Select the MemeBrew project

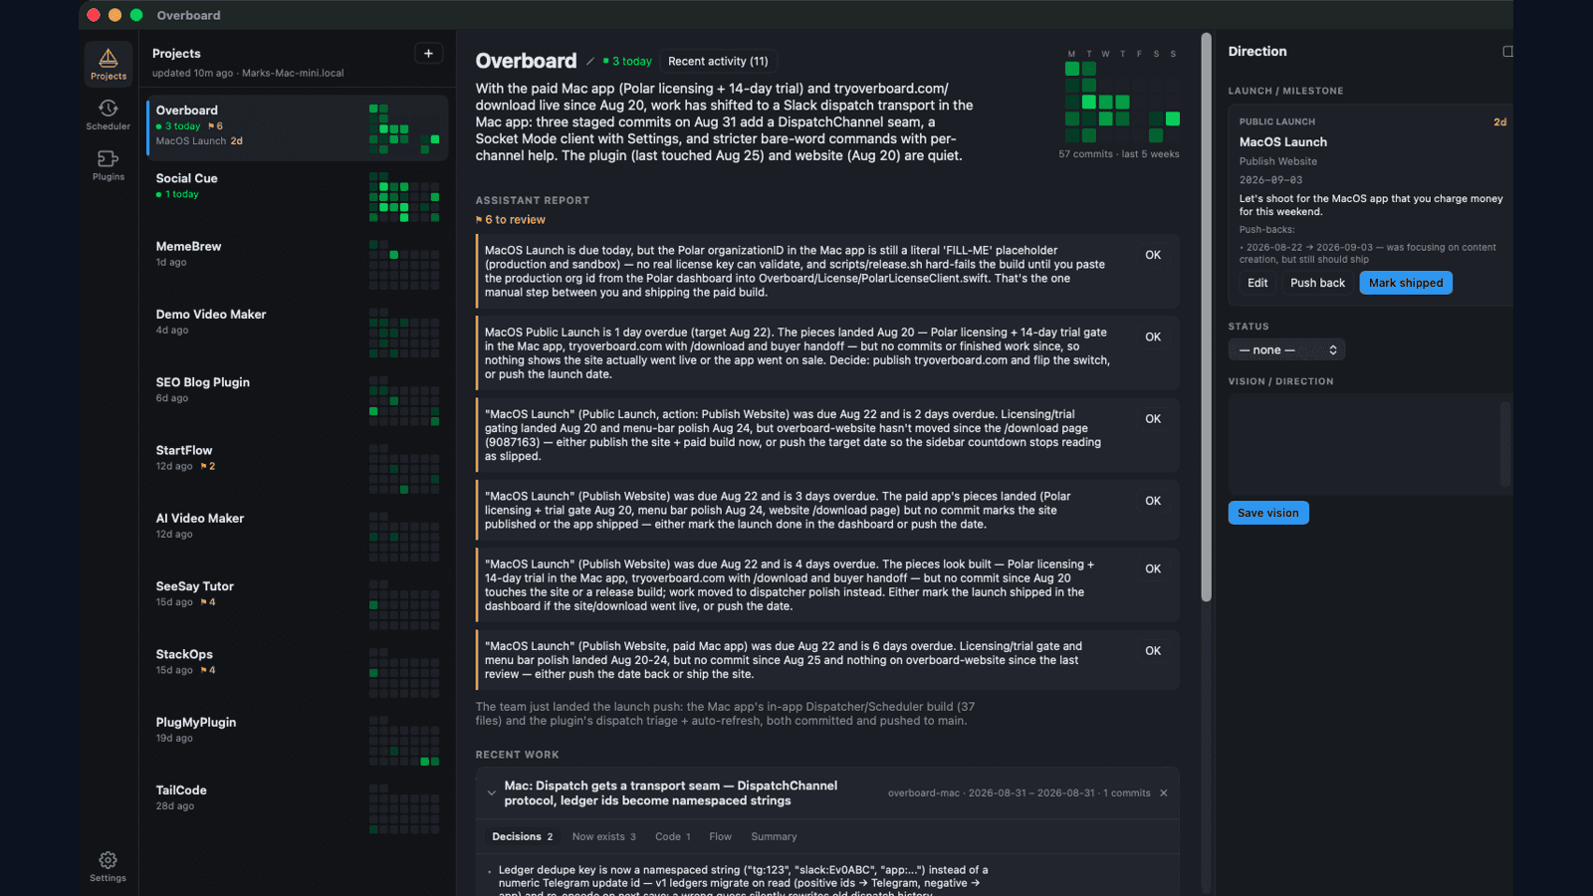tap(297, 264)
